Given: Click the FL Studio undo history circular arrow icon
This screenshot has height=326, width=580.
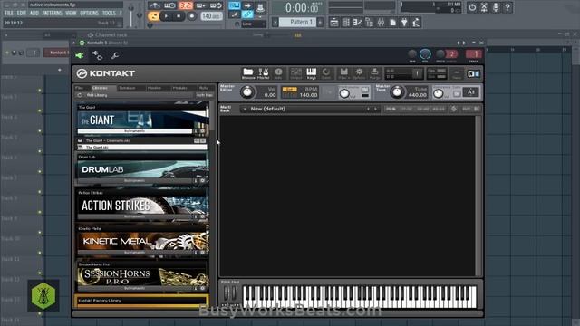Looking at the screenshot, I should point(472,7).
